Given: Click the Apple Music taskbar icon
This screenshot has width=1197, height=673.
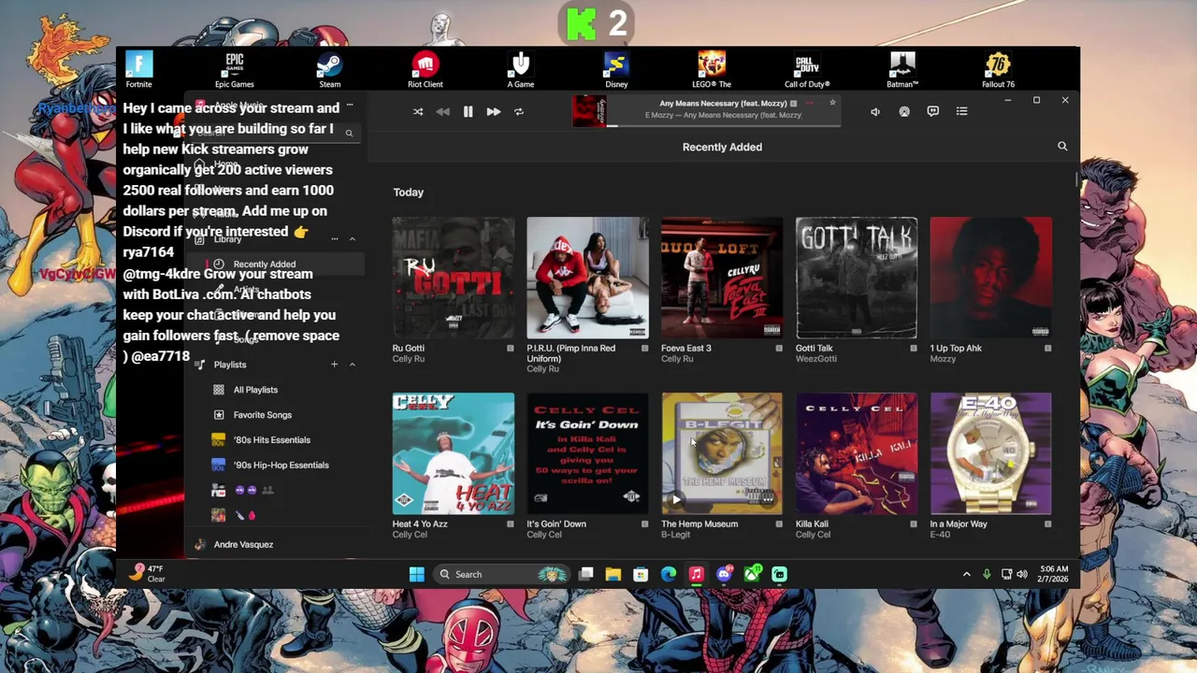Looking at the screenshot, I should coord(697,574).
